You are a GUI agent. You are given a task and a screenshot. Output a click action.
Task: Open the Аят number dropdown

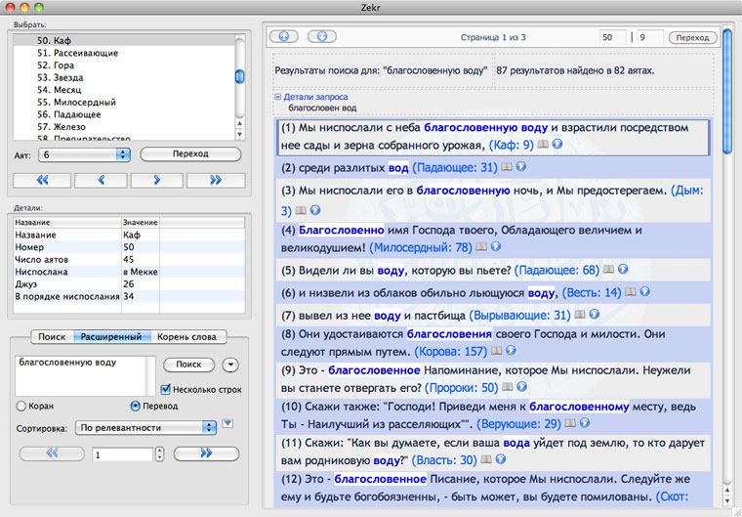pos(84,154)
